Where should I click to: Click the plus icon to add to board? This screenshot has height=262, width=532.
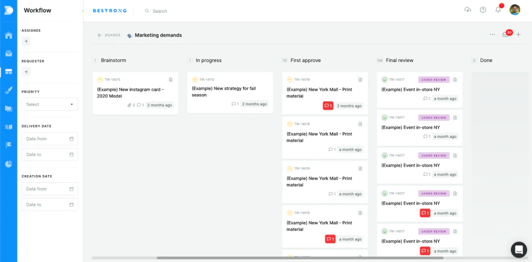tap(519, 34)
